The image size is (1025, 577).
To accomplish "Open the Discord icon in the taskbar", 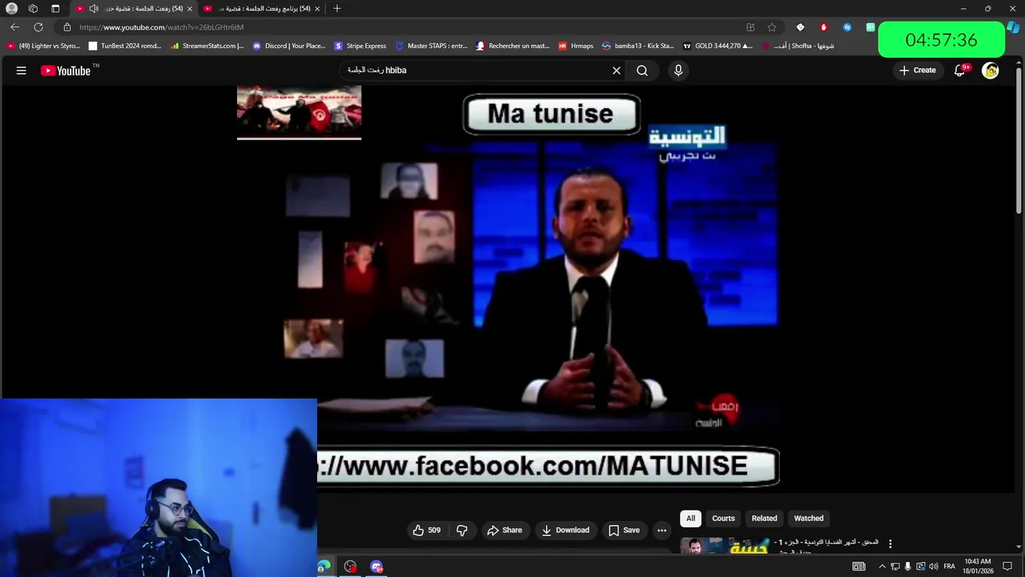I will click(376, 567).
